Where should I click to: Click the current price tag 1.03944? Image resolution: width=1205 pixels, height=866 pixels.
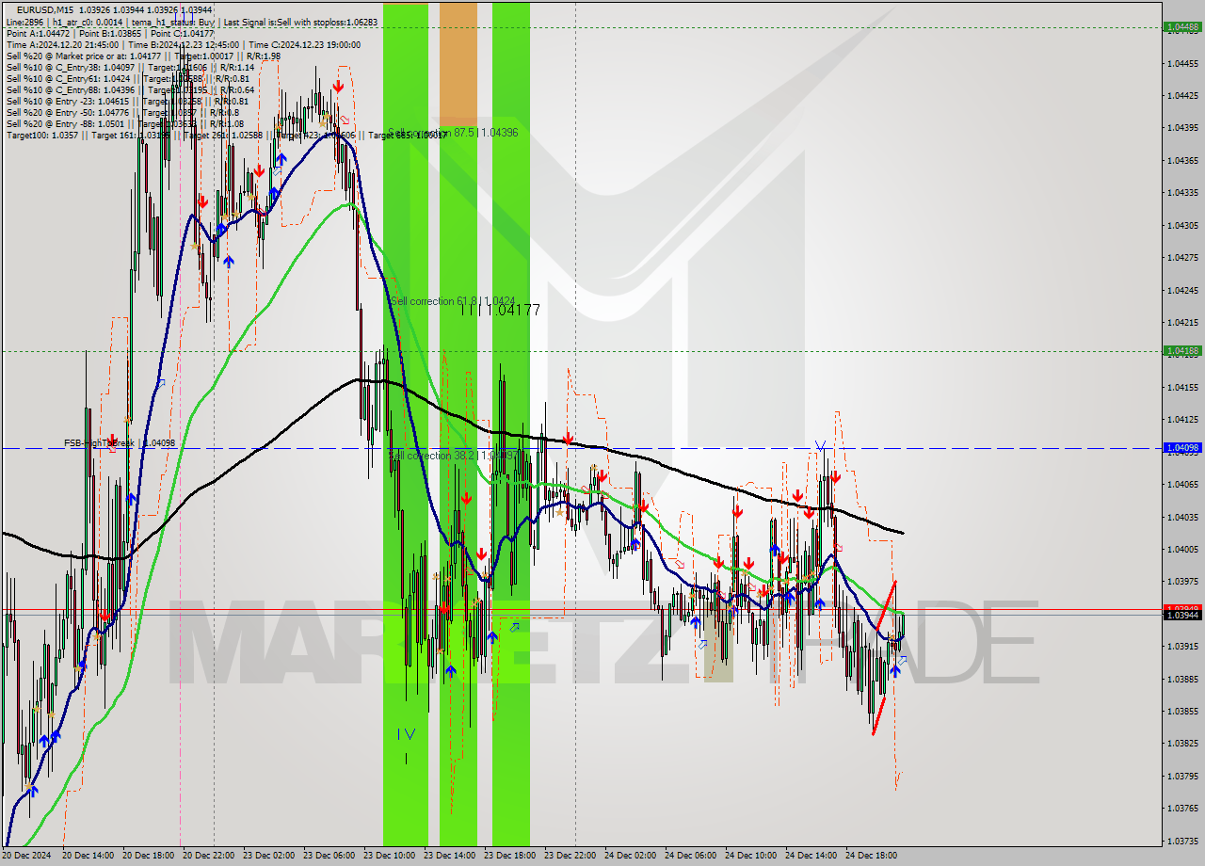coord(1182,615)
